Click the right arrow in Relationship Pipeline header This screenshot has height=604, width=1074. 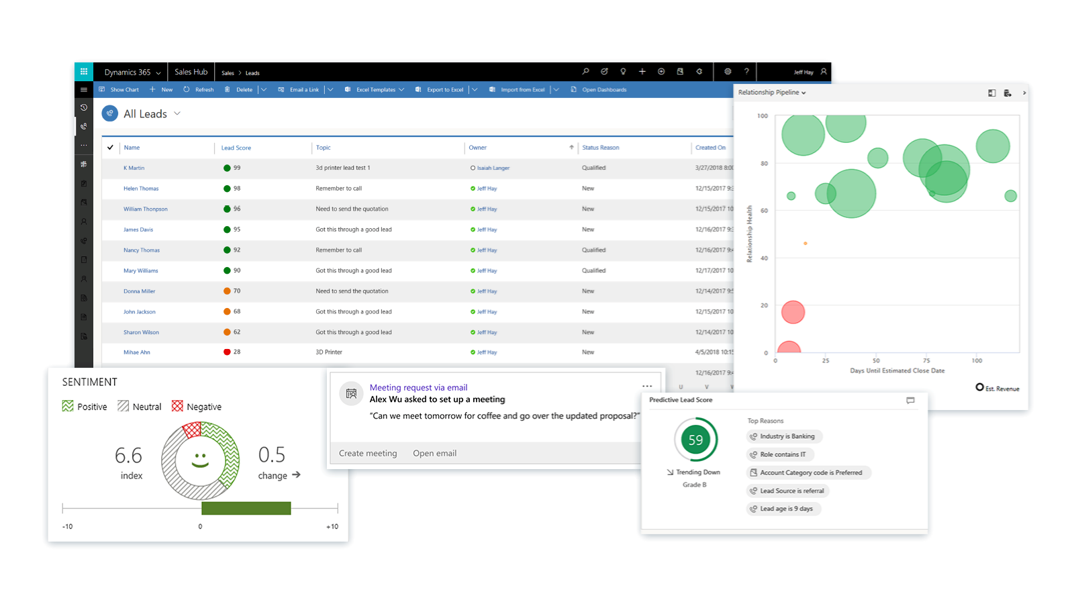[1024, 93]
